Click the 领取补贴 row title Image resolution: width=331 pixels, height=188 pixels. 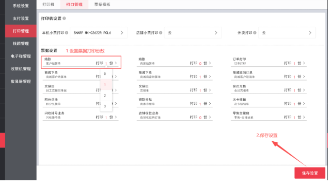pos(145,100)
